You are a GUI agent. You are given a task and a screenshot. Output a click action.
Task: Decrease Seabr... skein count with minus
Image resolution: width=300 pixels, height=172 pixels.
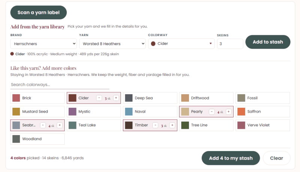click(43, 125)
